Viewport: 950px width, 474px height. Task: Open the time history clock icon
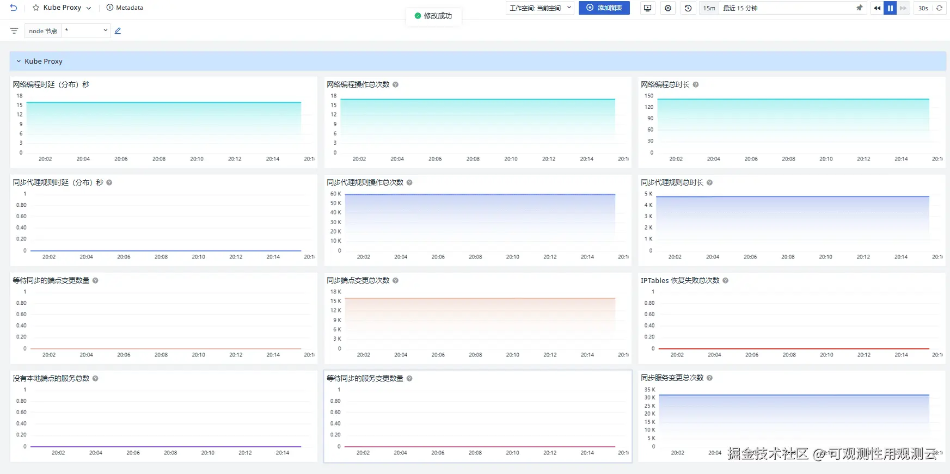688,8
